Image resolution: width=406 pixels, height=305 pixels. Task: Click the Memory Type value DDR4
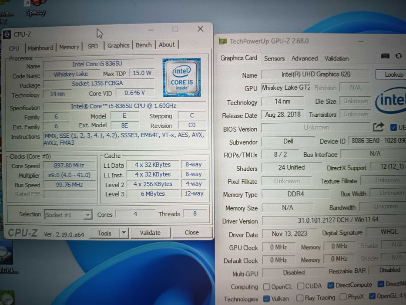click(x=295, y=194)
